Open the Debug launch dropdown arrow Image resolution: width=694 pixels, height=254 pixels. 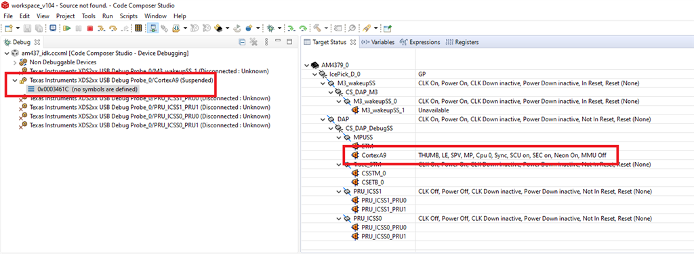[x=280, y=28]
